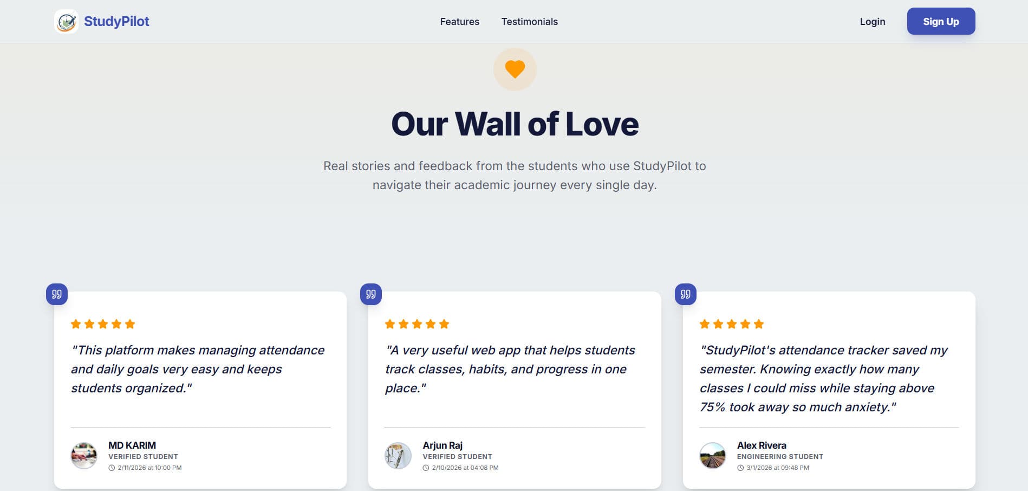The width and height of the screenshot is (1028, 491).
Task: Click the StudyPilot logo icon
Action: click(66, 21)
